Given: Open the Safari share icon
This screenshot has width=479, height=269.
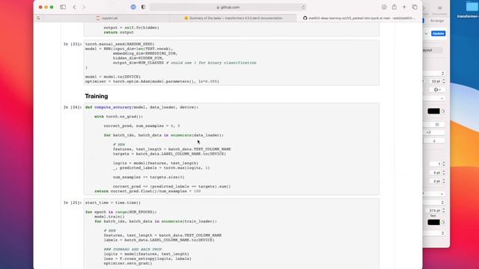Looking at the screenshot, I should (394, 7).
